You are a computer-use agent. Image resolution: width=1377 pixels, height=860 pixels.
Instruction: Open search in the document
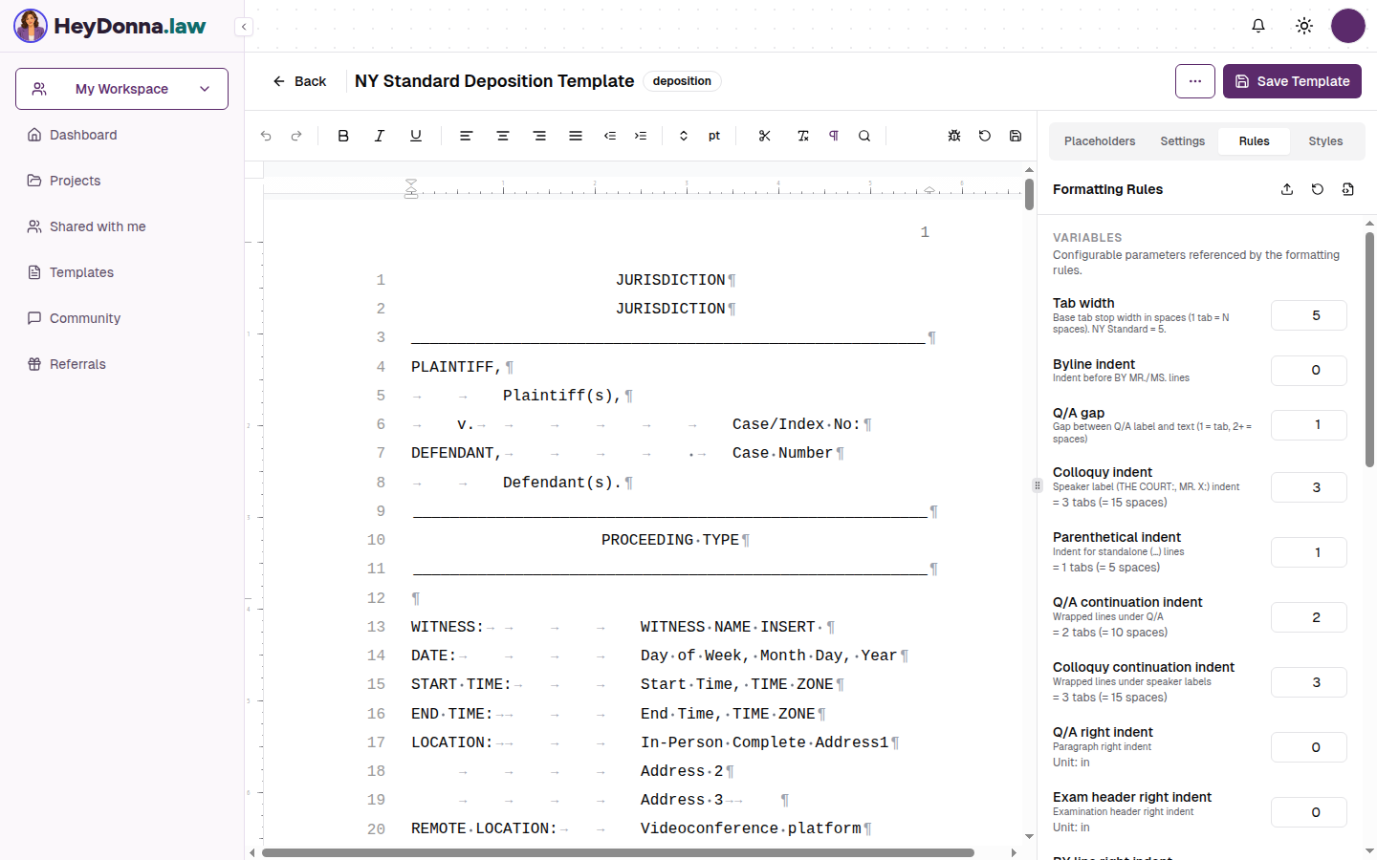(x=864, y=136)
